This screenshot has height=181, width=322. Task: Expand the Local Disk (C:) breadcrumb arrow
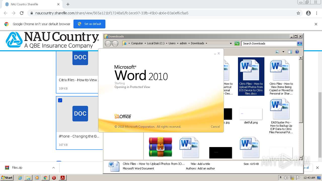[x=167, y=43]
